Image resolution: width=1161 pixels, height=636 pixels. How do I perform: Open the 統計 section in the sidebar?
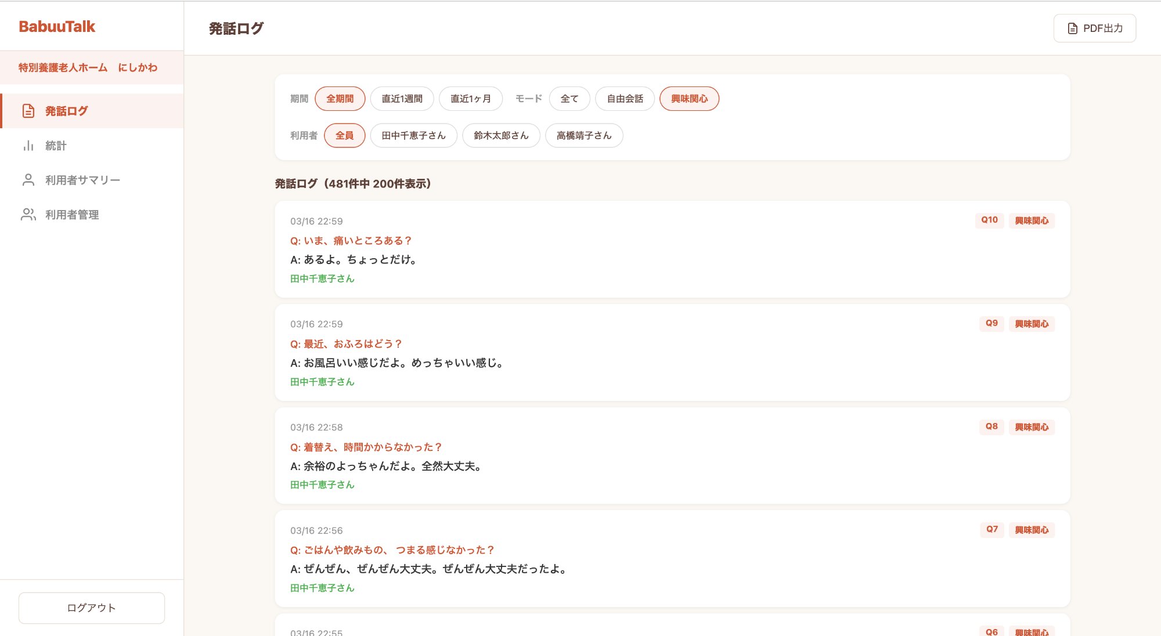click(x=56, y=146)
